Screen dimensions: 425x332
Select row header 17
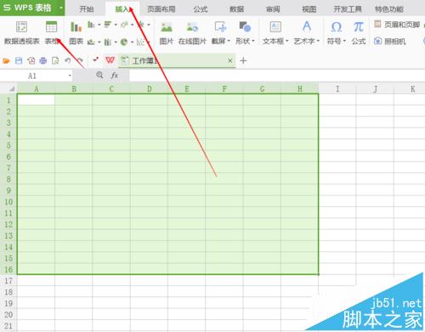(x=8, y=280)
